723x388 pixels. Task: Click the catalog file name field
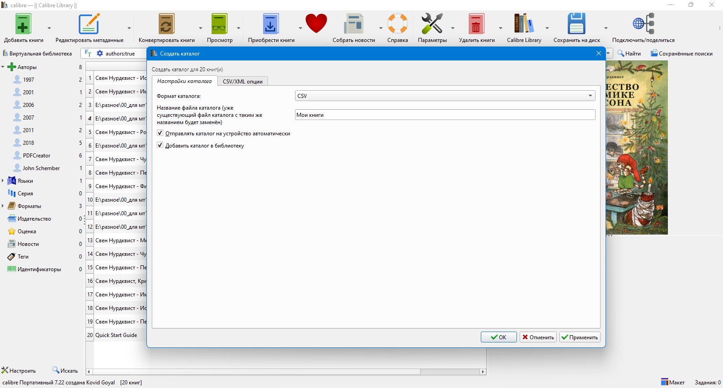[x=445, y=115]
